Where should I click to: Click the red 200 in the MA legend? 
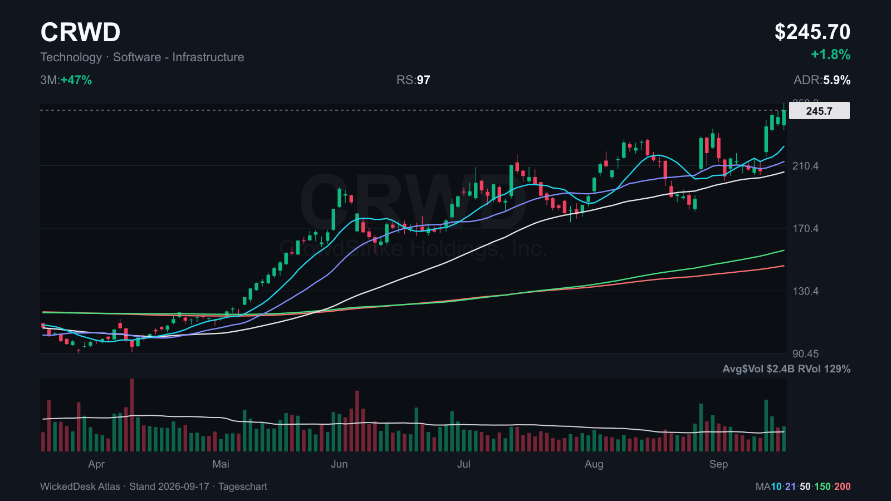coord(843,487)
